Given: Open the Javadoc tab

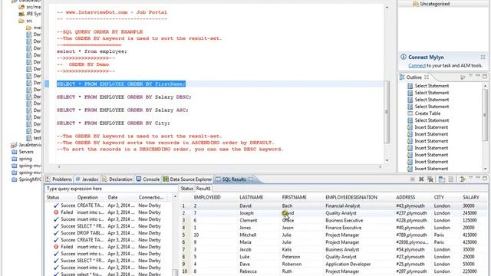Looking at the screenshot, I should [x=87, y=179].
